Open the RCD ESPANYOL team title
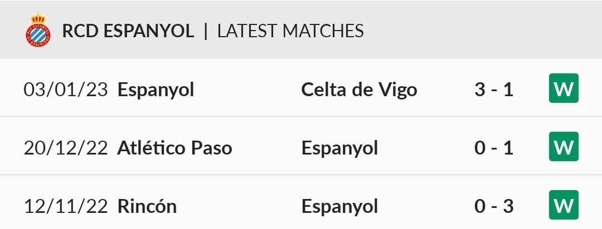 point(128,31)
